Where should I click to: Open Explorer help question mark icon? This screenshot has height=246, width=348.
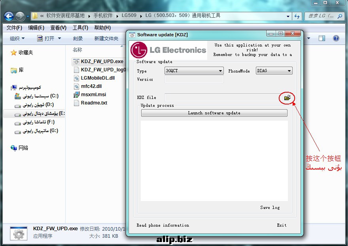[336, 38]
